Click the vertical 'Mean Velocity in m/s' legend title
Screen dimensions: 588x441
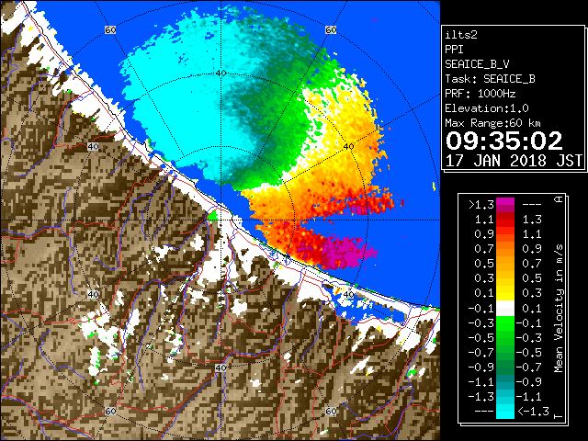559,309
